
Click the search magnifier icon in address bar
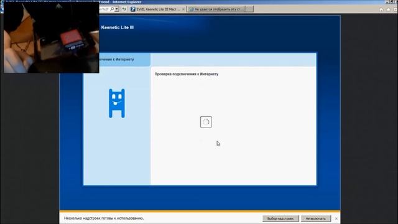(x=112, y=9)
